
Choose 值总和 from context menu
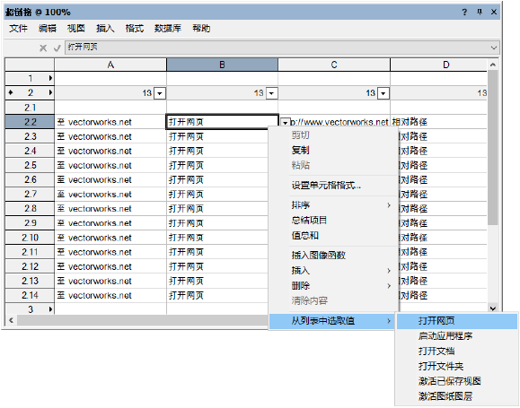point(333,236)
